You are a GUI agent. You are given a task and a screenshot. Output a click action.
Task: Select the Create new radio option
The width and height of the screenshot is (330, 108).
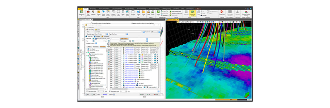click(x=88, y=27)
